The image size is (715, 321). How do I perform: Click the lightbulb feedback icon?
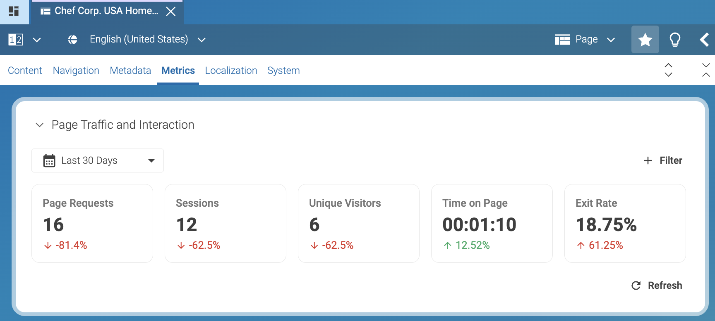click(x=675, y=40)
